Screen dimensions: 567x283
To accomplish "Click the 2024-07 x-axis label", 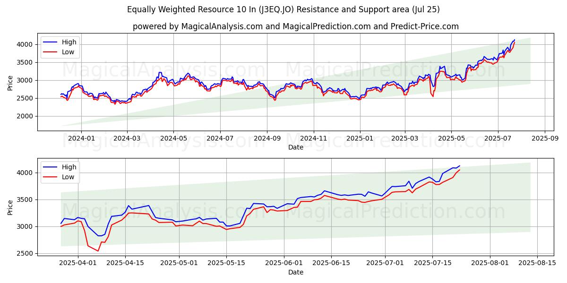I will tap(220, 139).
